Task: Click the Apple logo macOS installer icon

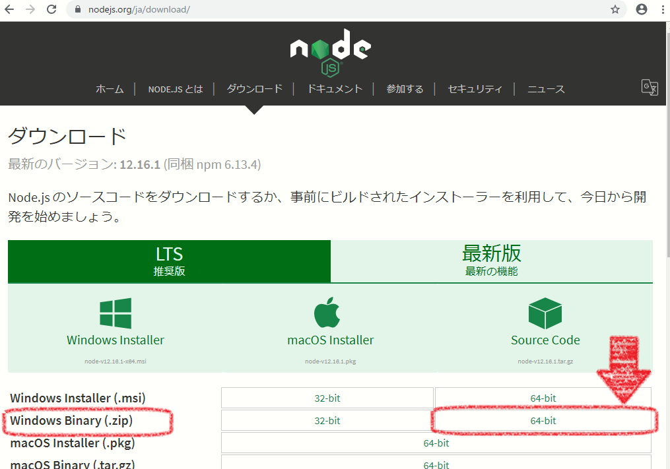Action: (327, 312)
